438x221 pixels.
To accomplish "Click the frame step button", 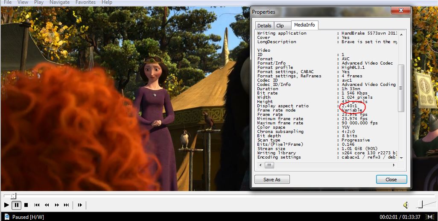I will coord(80,205).
